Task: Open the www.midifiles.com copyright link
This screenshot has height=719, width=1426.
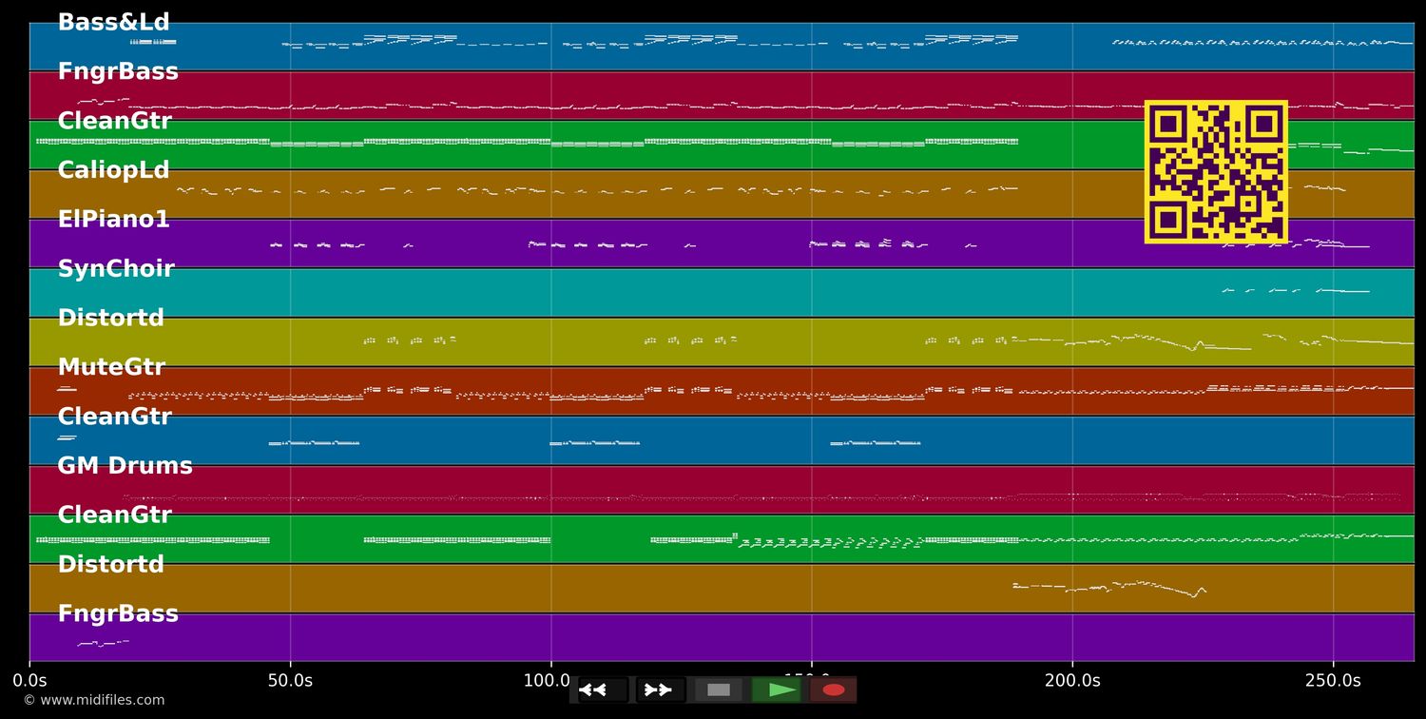Action: (x=93, y=700)
